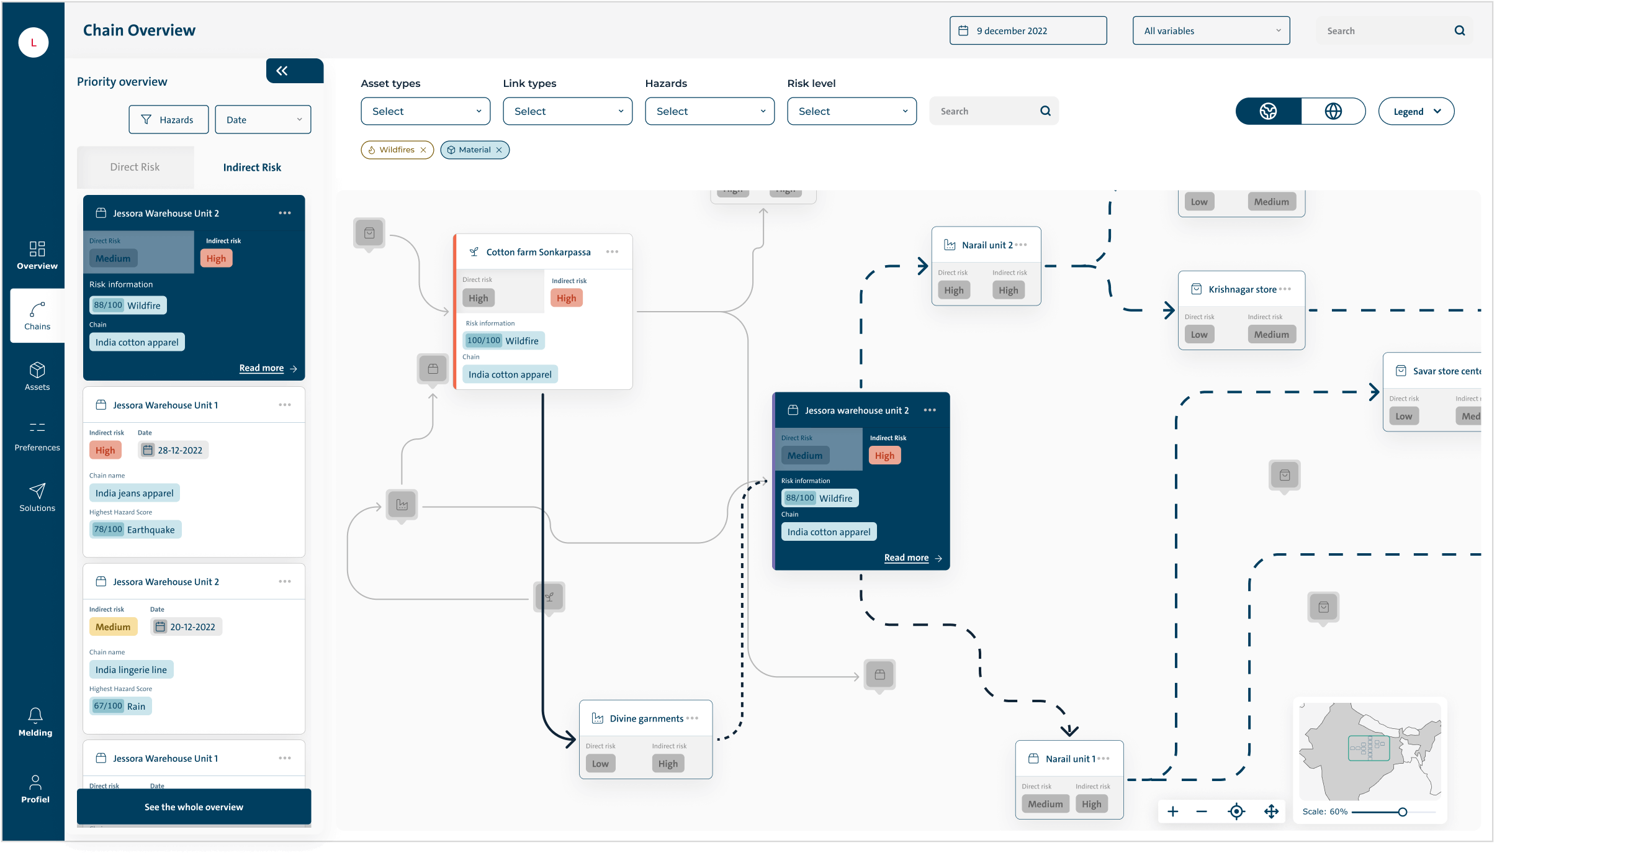This screenshot has height=868, width=1641.
Task: Go to Assets in the sidebar
Action: point(37,377)
